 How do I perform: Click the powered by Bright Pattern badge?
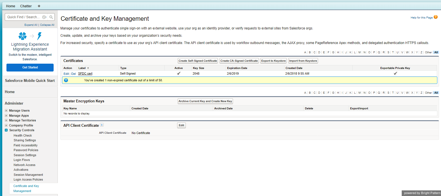tap(422, 193)
